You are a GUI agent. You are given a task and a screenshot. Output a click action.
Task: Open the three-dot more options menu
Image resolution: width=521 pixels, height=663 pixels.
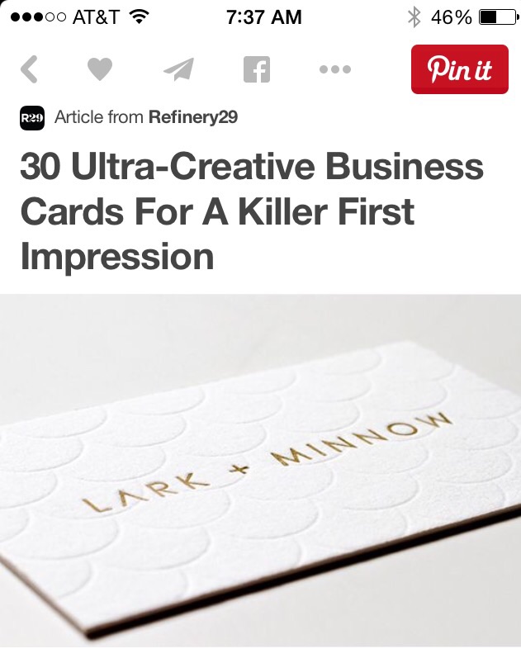[335, 69]
